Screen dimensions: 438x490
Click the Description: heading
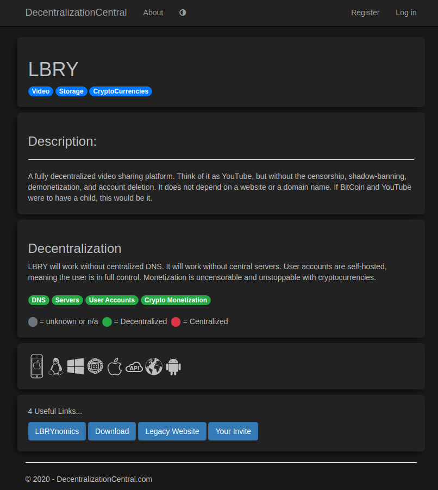point(62,141)
